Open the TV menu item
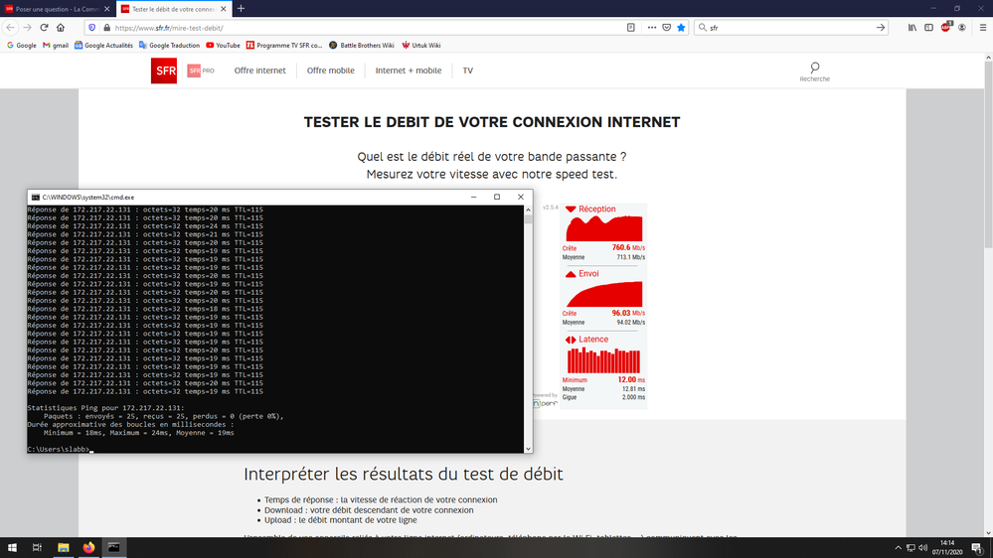Image resolution: width=993 pixels, height=558 pixels. [468, 70]
